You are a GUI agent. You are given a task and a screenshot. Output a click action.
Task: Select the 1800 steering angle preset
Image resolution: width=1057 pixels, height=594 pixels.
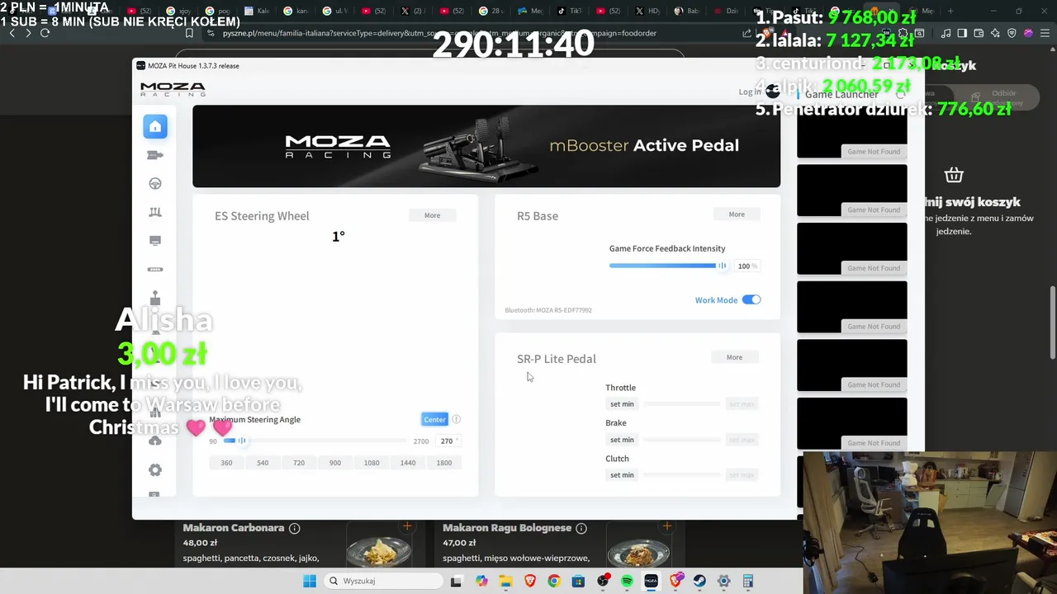444,463
